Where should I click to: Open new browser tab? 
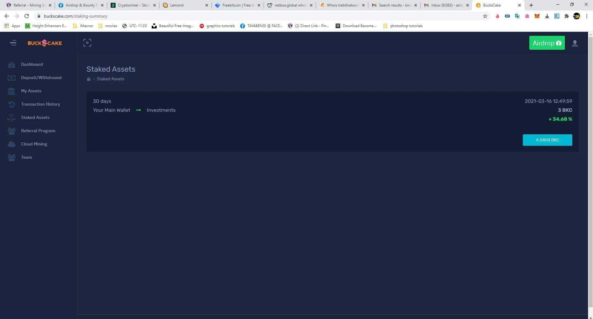coord(531,5)
